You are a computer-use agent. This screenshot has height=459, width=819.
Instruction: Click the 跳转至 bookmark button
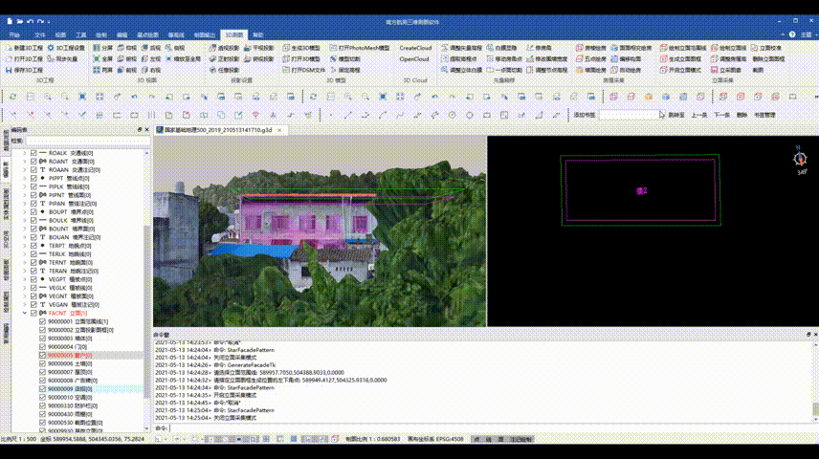(676, 115)
